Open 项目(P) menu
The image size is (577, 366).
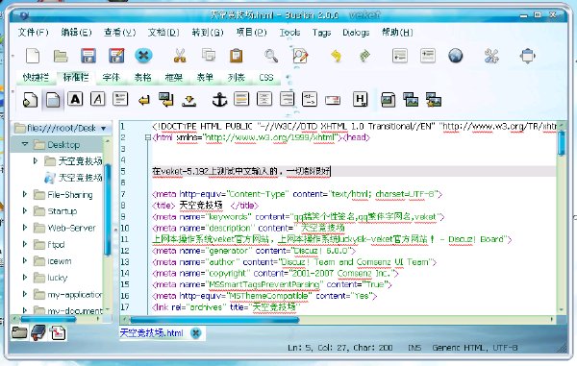click(251, 33)
